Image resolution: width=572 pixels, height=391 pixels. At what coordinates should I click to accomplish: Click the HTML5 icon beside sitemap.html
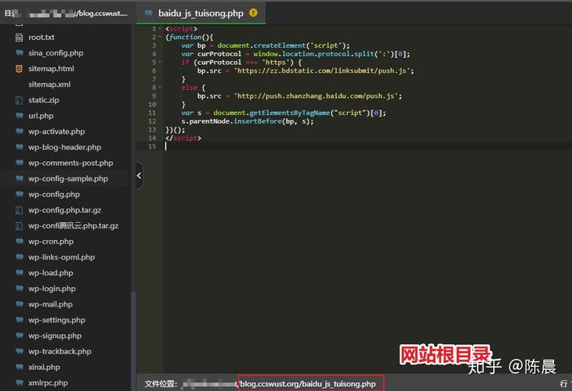19,69
